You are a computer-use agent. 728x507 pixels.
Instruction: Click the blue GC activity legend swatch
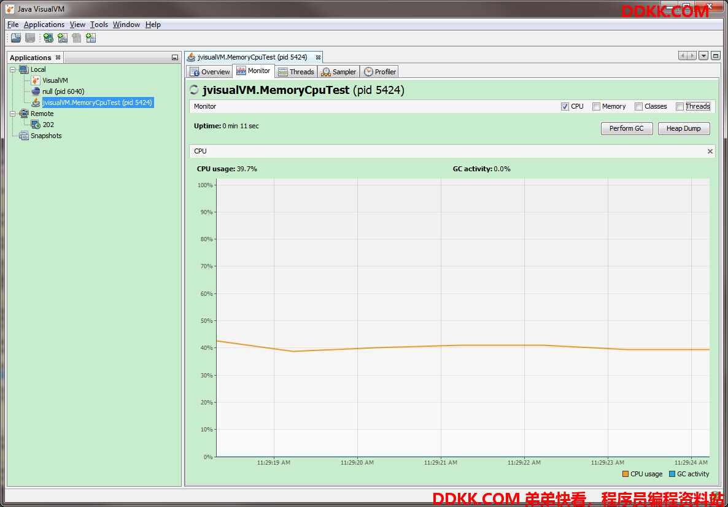coord(672,474)
